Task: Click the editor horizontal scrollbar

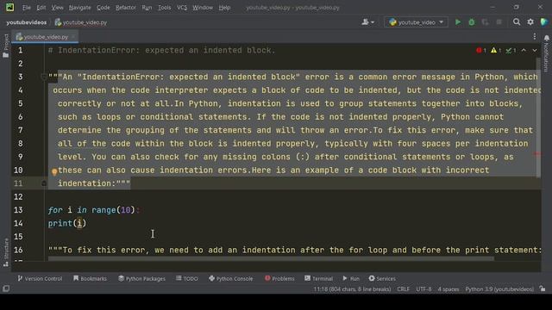Action: click(271, 259)
